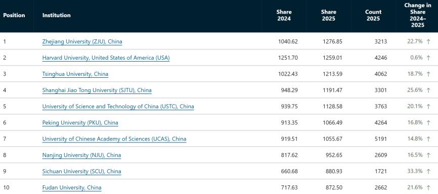Click the up arrow beside 25.6%
Viewport: 438px width, 194px height.
[428, 90]
